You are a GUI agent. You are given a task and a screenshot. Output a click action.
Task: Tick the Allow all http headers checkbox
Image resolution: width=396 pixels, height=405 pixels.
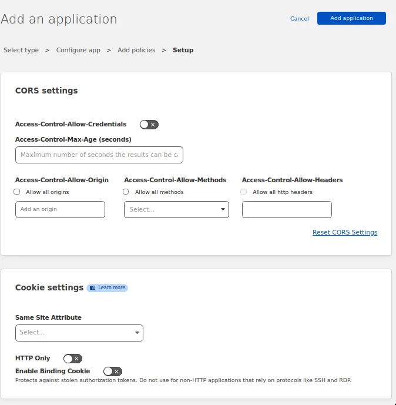[244, 192]
